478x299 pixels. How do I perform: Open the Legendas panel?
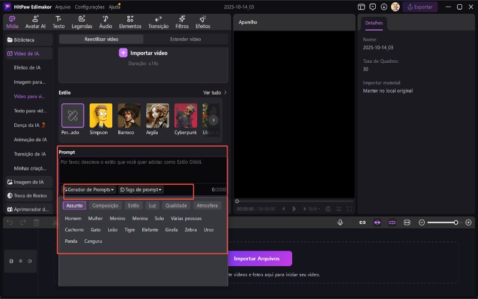(x=82, y=22)
